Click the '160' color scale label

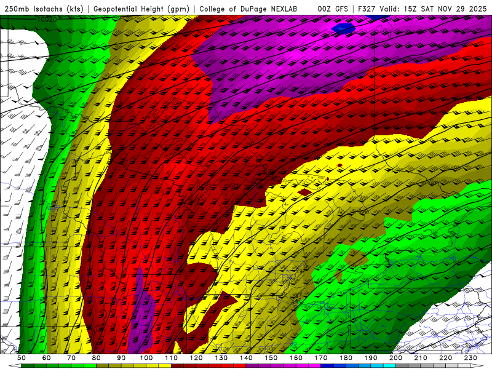tap(296, 358)
